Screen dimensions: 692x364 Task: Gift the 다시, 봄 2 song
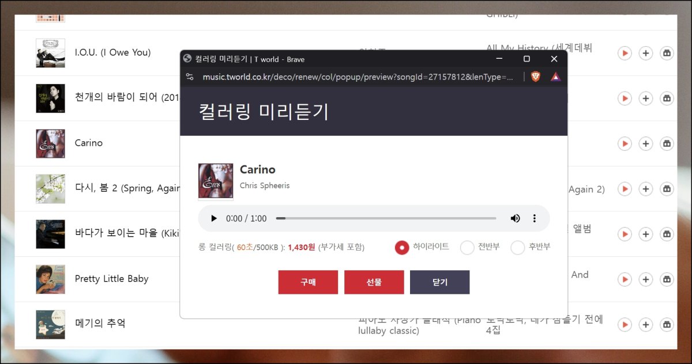pyautogui.click(x=667, y=189)
